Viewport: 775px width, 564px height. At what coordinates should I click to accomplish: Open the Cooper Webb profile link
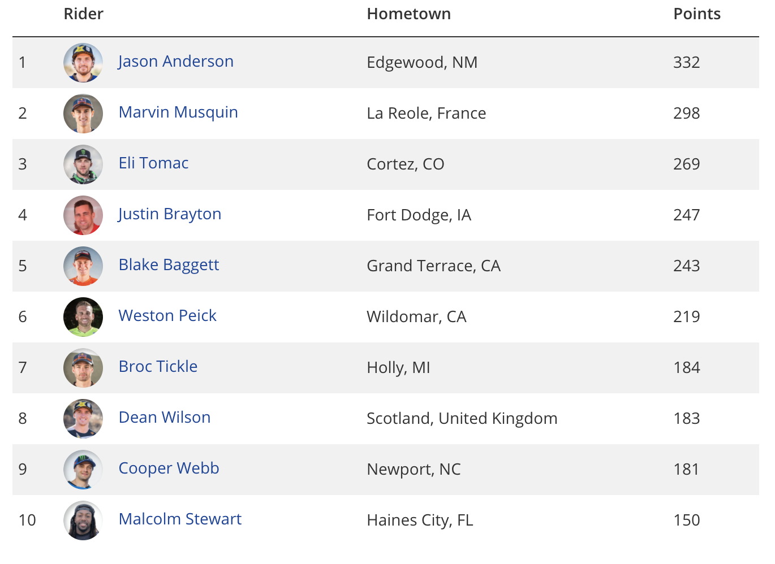pyautogui.click(x=169, y=468)
